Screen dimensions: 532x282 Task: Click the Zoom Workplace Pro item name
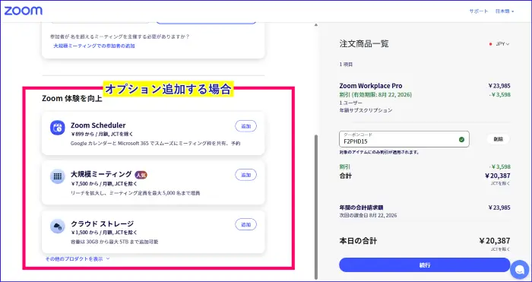click(371, 86)
